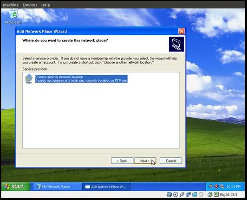
Task: Click the host key keyboard capture icon
Action: [x=216, y=194]
